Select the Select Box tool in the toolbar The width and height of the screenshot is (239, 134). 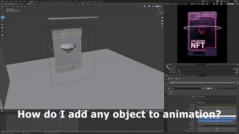click(x=3, y=10)
